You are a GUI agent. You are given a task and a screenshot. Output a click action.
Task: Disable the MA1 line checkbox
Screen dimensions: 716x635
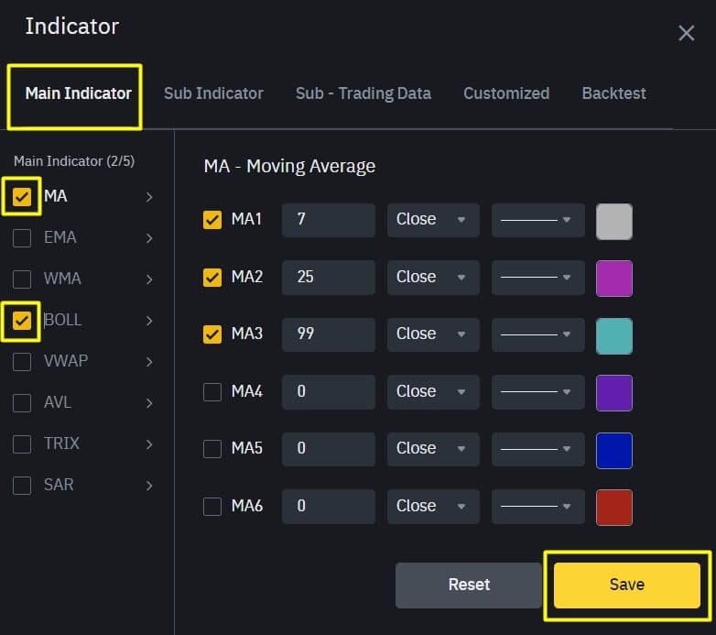[212, 220]
